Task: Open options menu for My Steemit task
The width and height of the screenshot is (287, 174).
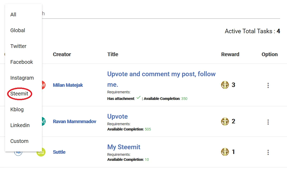Action: click(268, 152)
